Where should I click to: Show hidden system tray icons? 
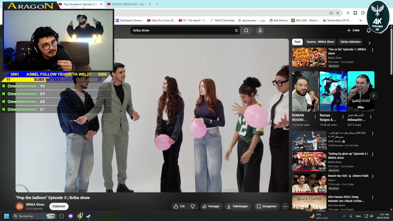point(344,216)
